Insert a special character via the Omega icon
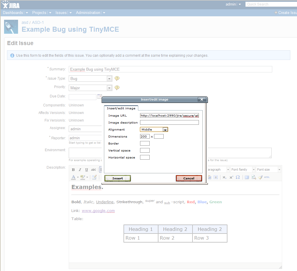 238,177
